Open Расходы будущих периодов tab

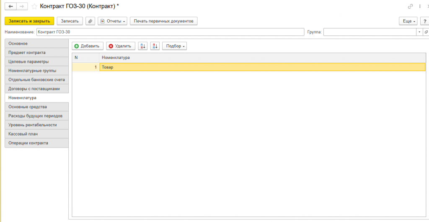pyautogui.click(x=37, y=116)
